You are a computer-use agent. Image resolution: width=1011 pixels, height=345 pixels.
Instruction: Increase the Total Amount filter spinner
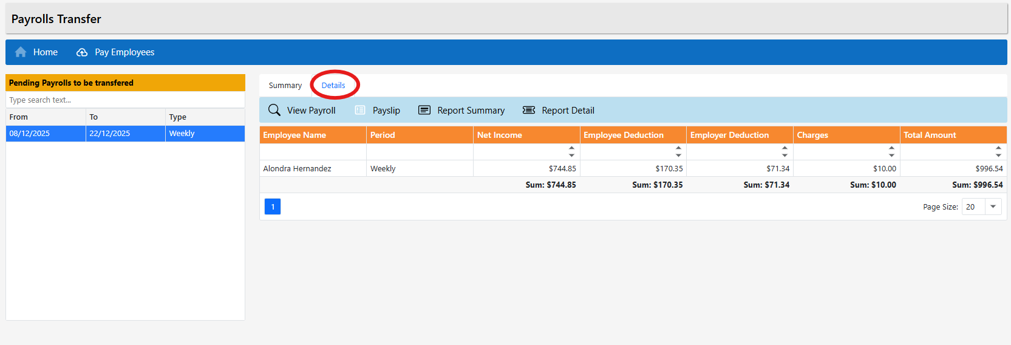pos(999,148)
